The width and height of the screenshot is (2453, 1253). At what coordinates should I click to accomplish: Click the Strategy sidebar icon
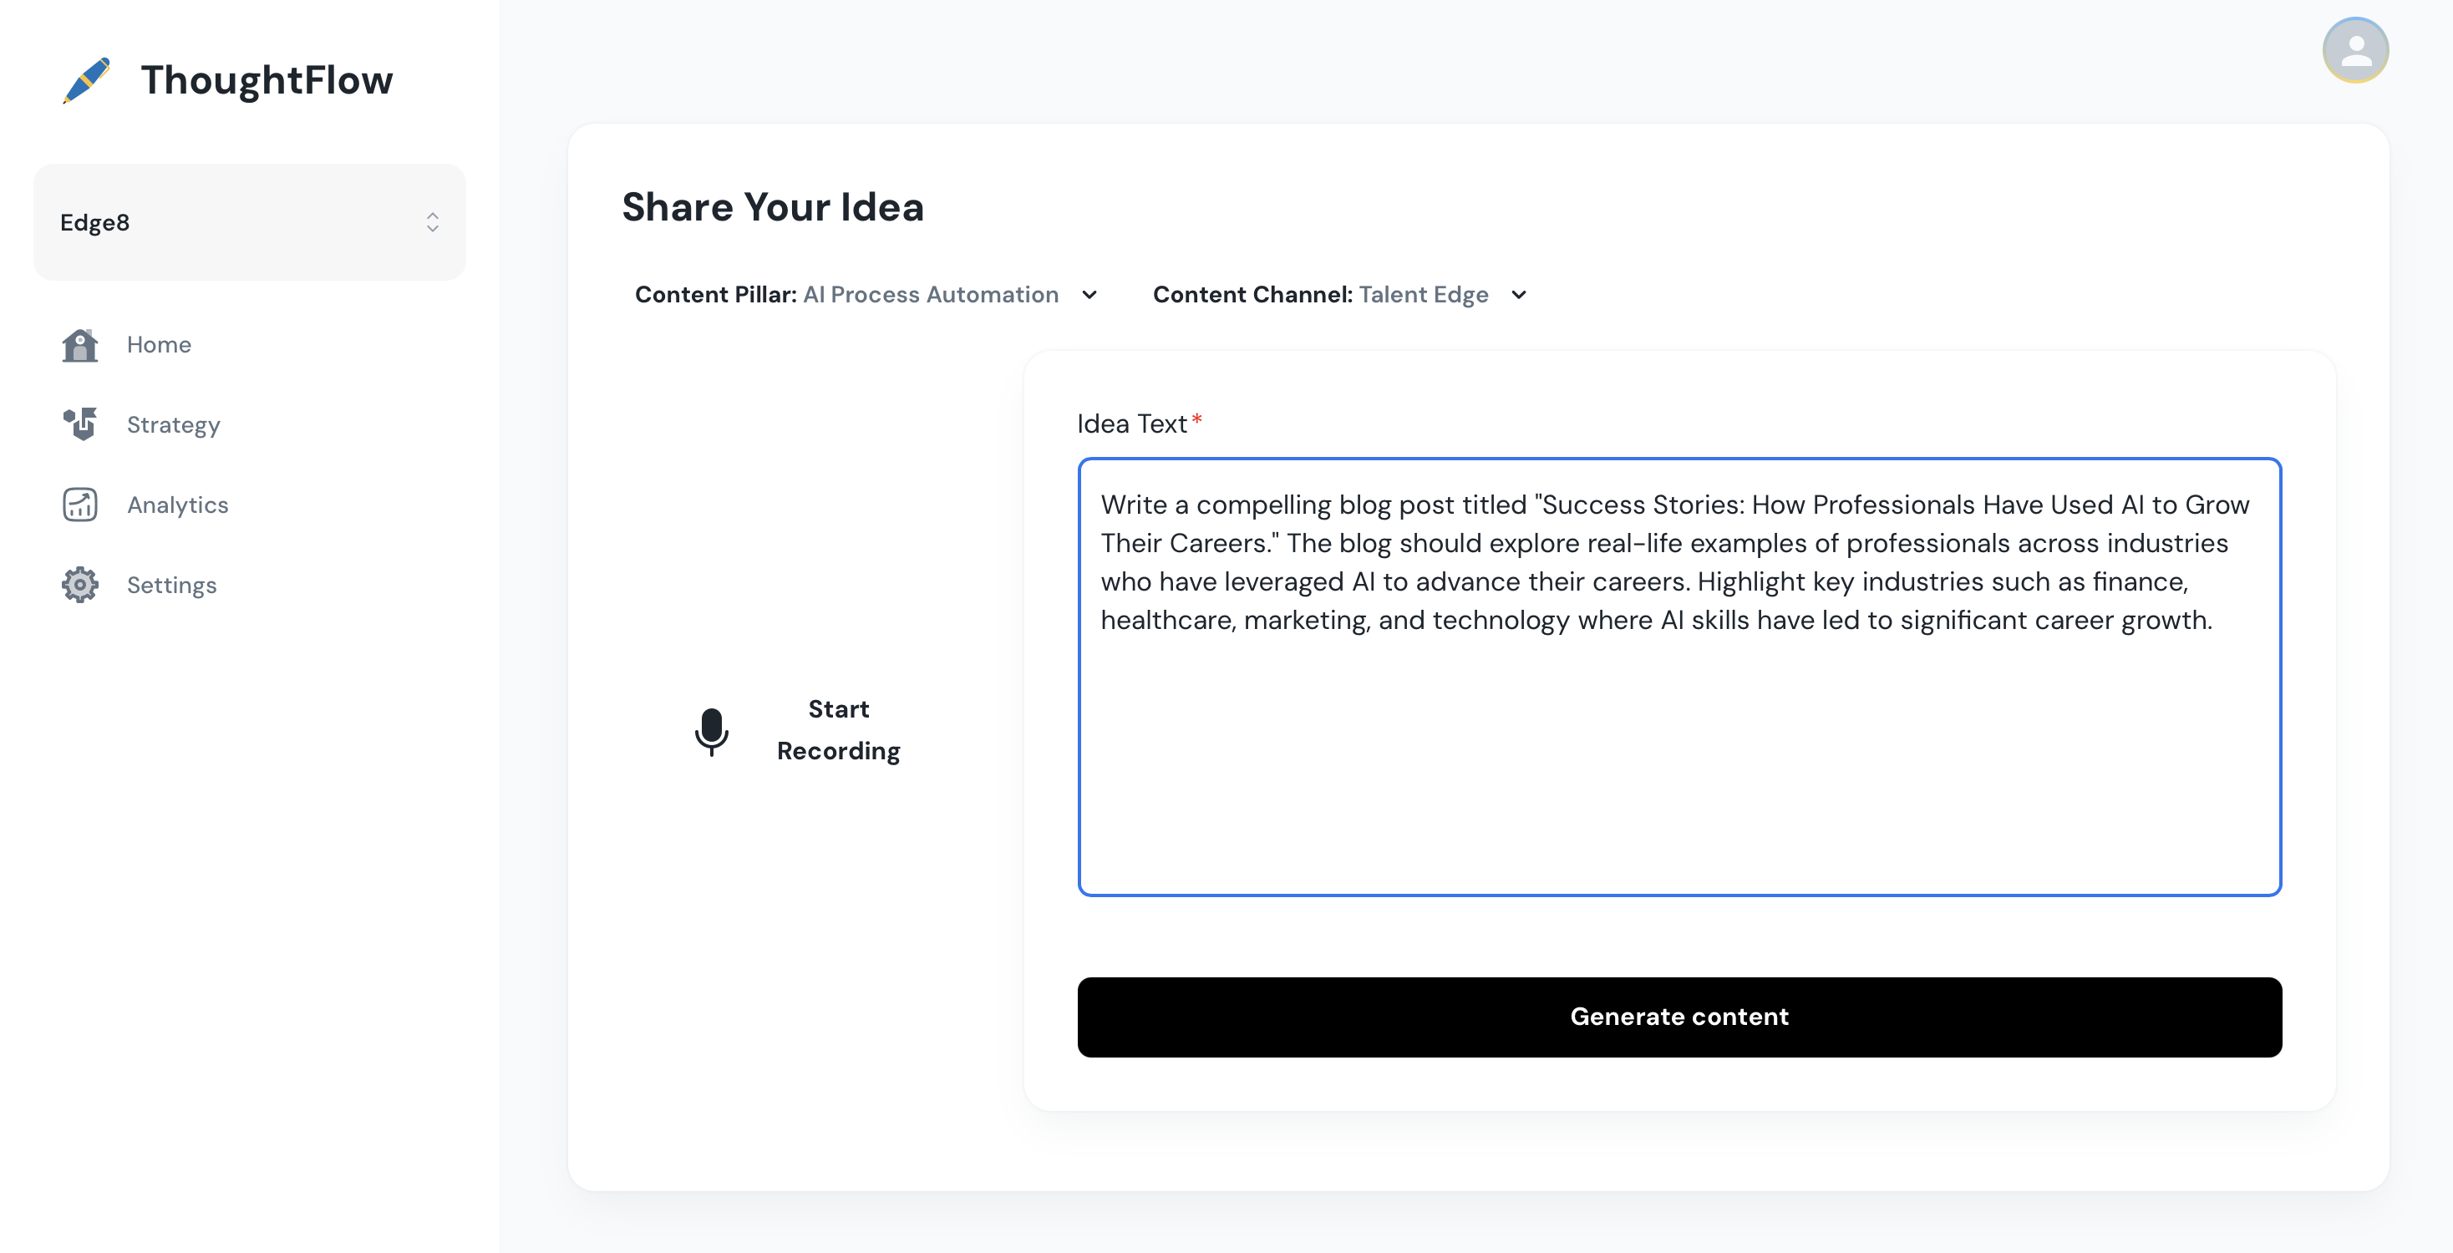80,424
